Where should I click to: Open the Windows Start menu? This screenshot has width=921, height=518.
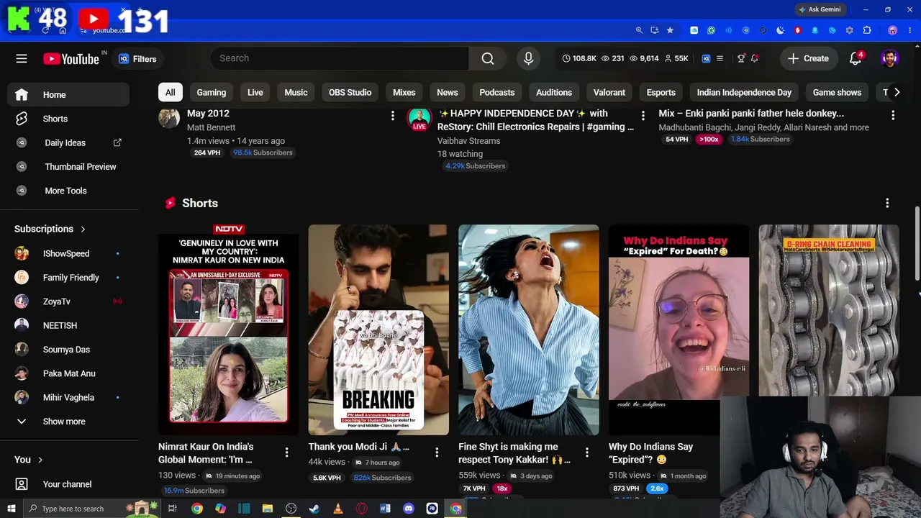point(11,509)
